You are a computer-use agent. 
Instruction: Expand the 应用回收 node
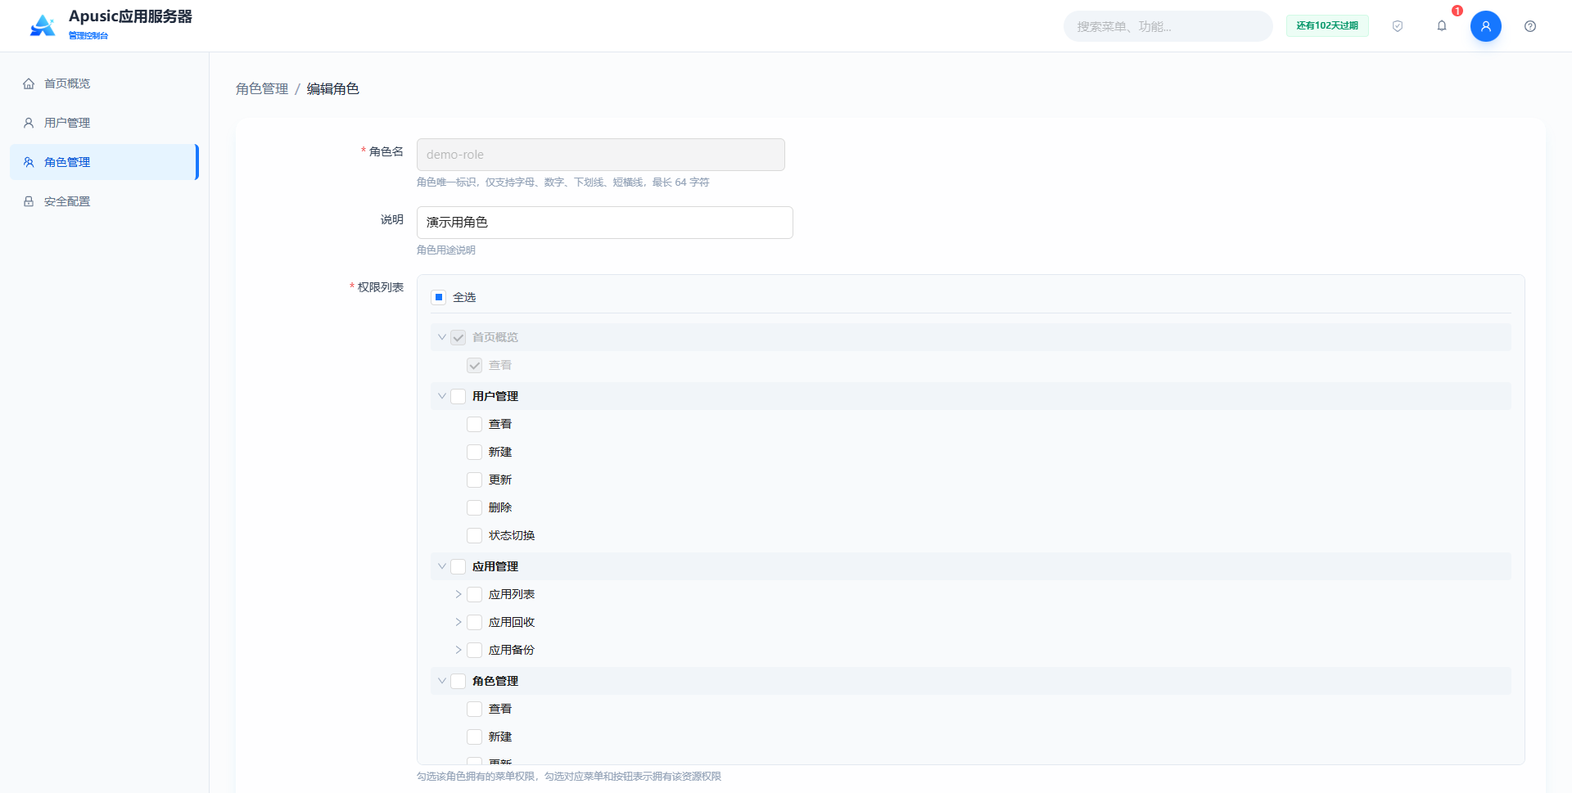(458, 622)
